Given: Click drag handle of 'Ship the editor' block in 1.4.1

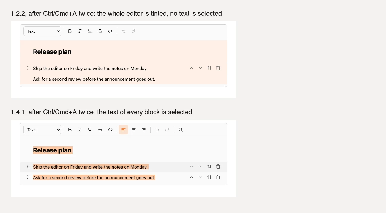Looking at the screenshot, I should (28, 166).
